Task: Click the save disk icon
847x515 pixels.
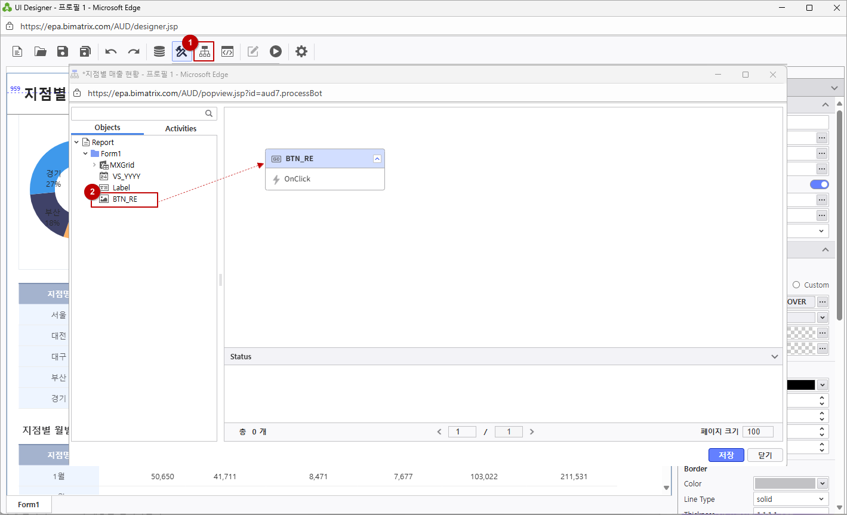Action: (62, 51)
